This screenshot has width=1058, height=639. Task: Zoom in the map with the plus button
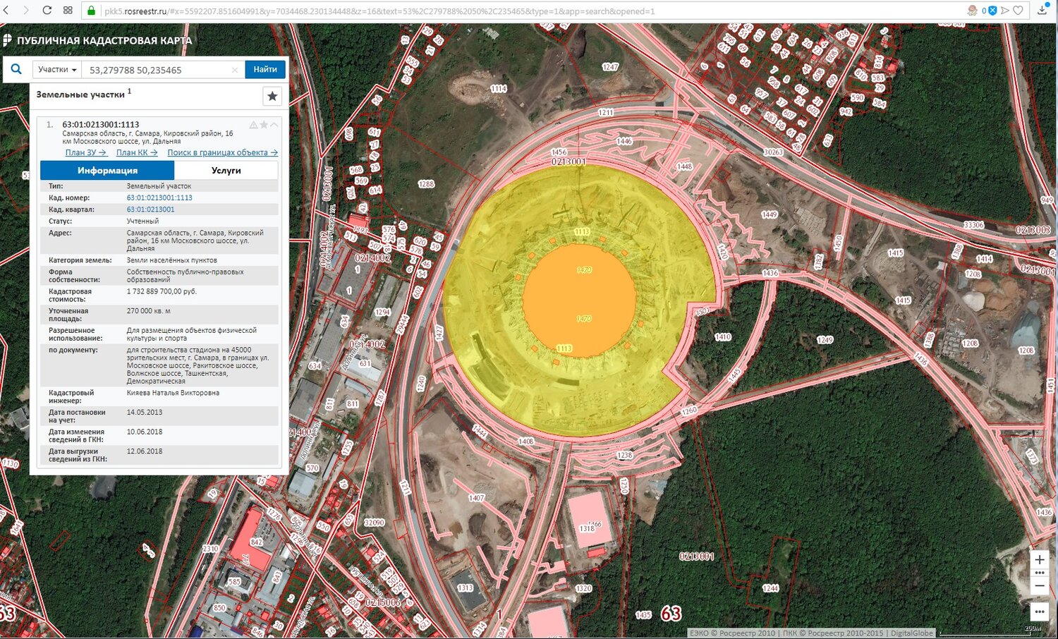pos(1040,560)
